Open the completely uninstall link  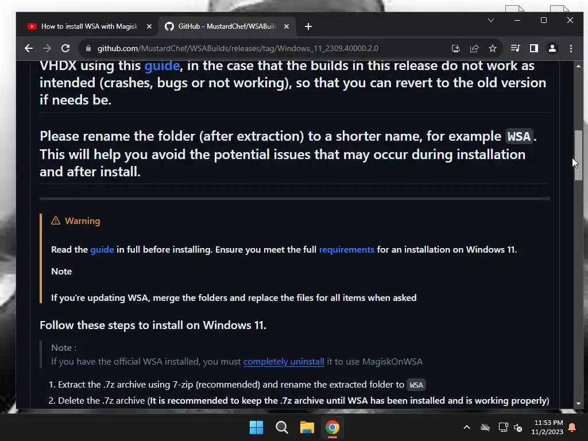coord(284,362)
